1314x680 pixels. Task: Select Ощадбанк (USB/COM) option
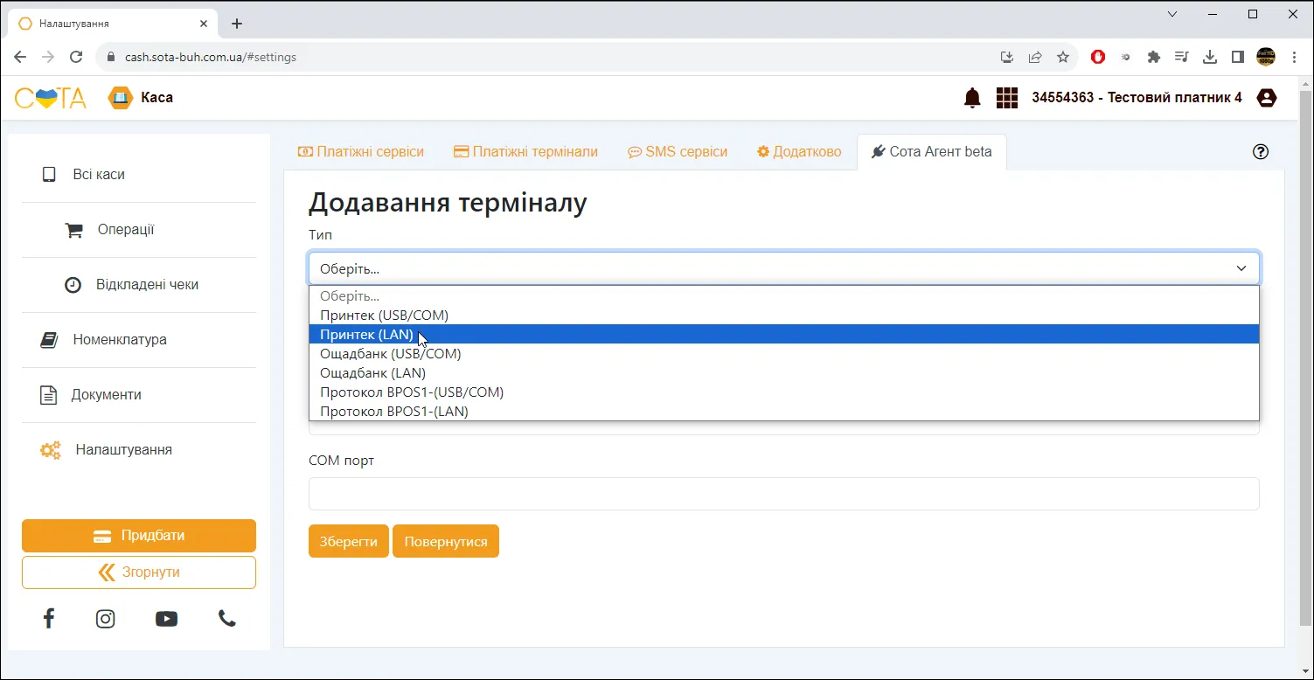pyautogui.click(x=784, y=353)
